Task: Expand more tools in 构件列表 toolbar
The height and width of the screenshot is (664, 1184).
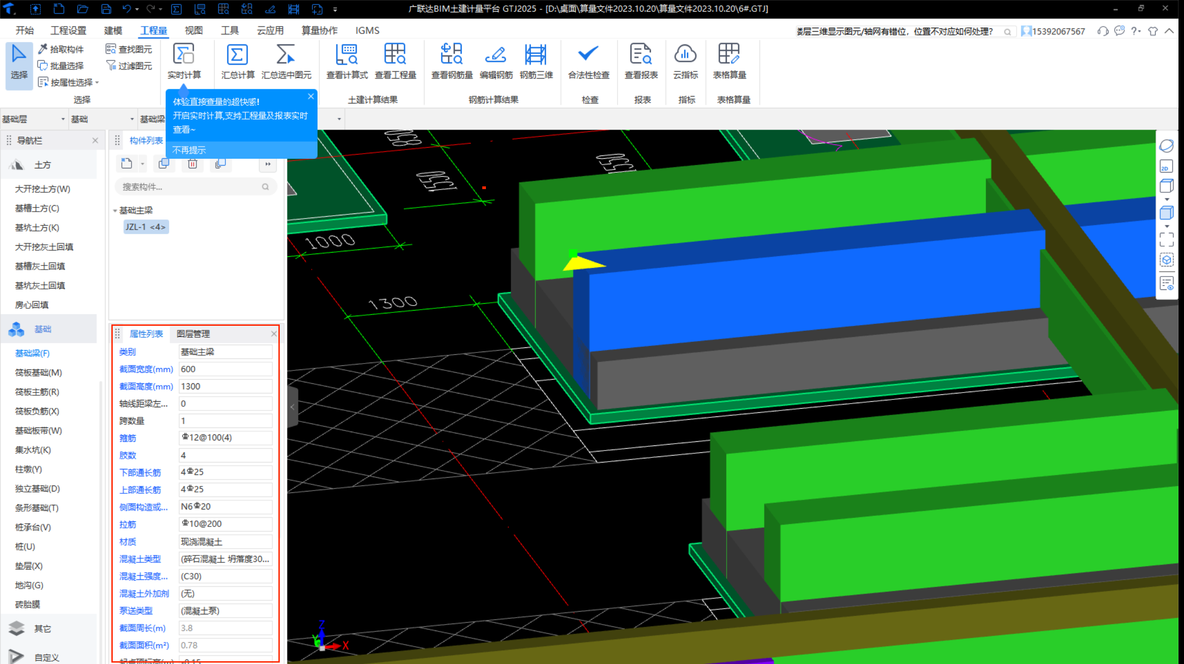Action: coord(268,164)
